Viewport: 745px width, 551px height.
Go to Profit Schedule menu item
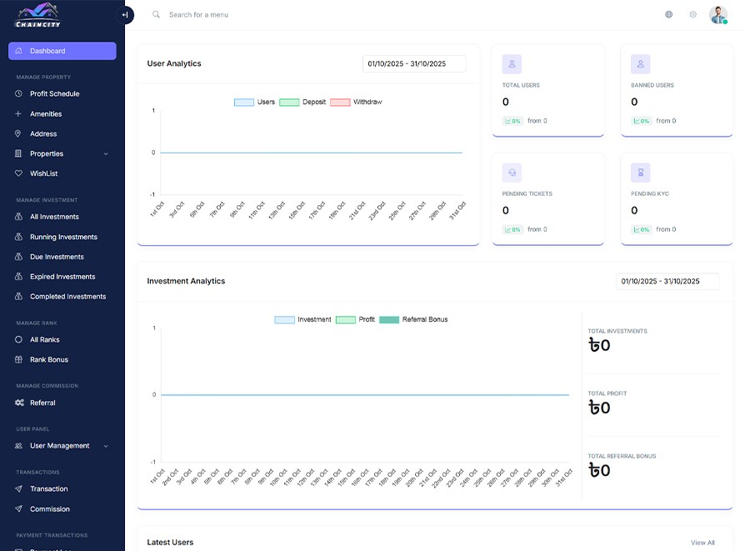coord(54,93)
